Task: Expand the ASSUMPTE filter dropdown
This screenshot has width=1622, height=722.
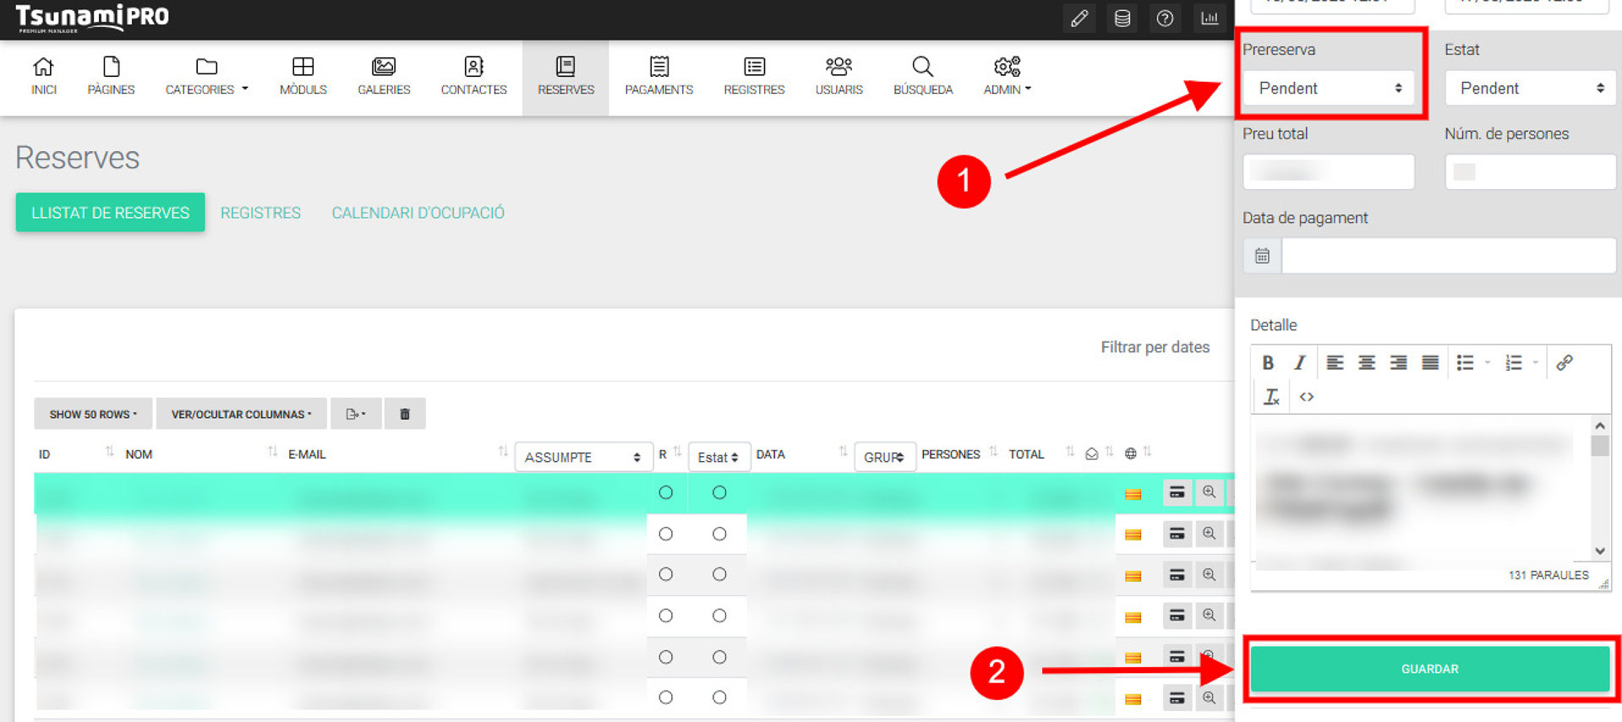Action: (x=583, y=457)
